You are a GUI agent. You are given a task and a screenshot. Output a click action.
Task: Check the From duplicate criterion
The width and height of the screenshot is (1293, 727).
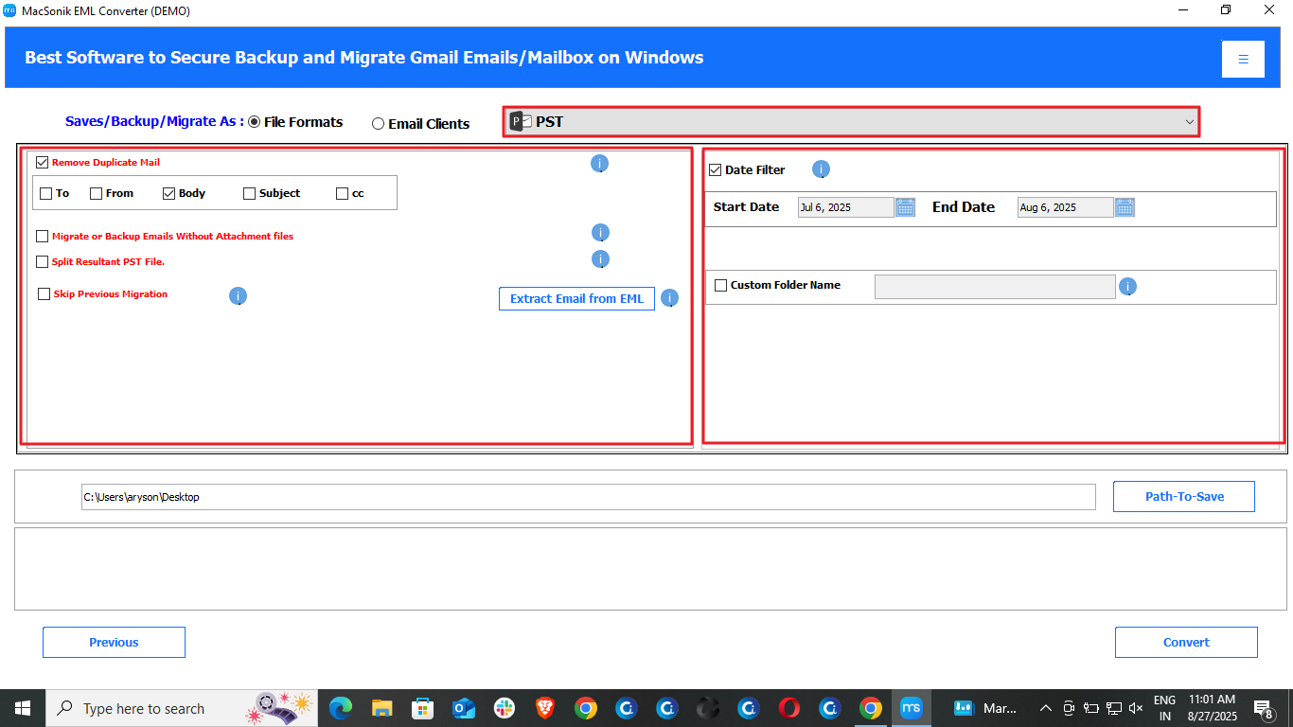tap(97, 193)
